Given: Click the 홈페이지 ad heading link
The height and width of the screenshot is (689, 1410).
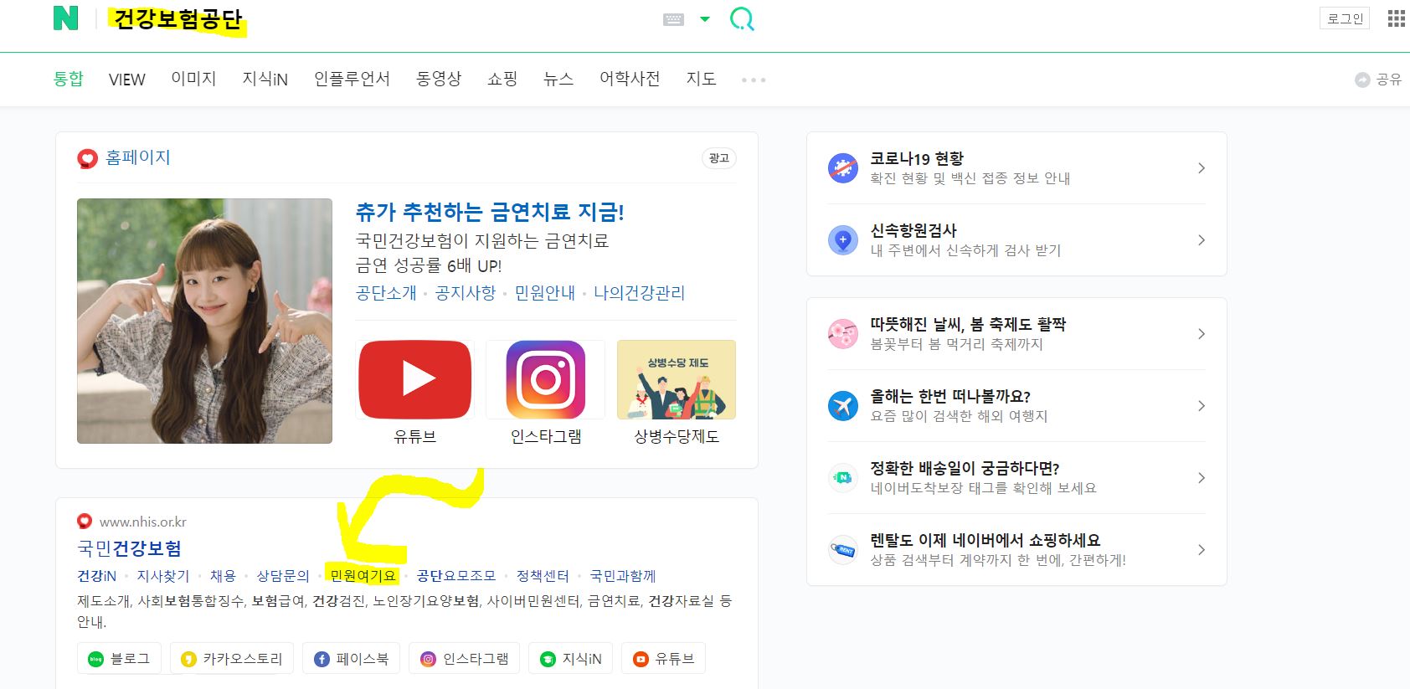Looking at the screenshot, I should pyautogui.click(x=138, y=157).
